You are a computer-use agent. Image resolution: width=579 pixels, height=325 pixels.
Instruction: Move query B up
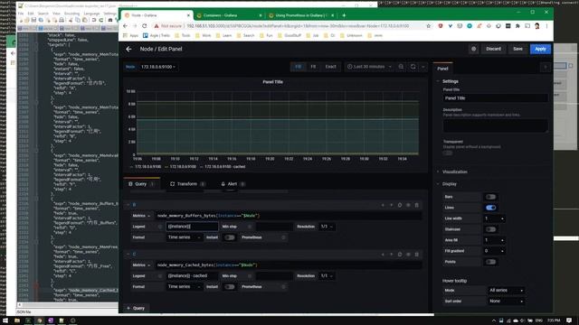(391, 205)
